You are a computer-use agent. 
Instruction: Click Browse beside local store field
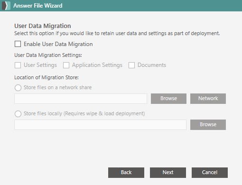[x=208, y=125]
